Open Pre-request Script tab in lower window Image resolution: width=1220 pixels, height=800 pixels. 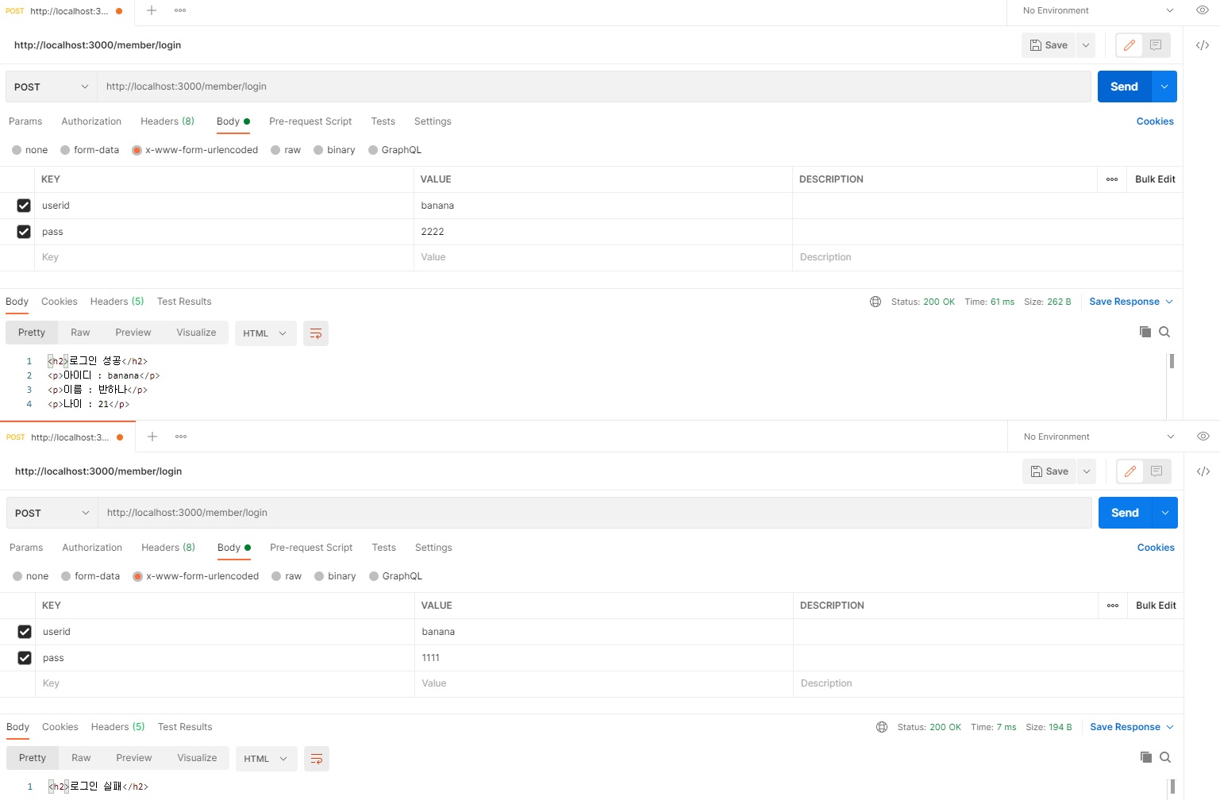pos(311,548)
